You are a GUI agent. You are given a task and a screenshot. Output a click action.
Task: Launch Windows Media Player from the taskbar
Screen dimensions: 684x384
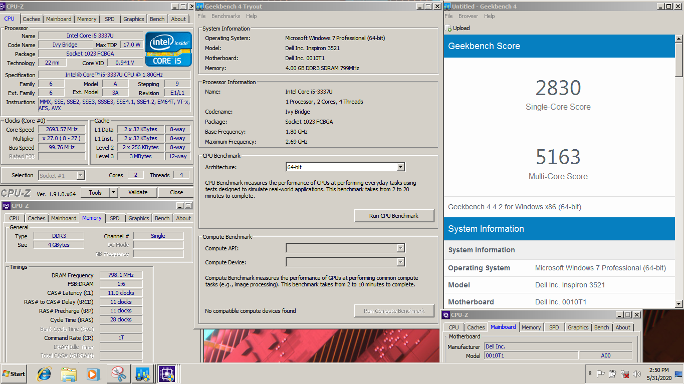pyautogui.click(x=92, y=374)
